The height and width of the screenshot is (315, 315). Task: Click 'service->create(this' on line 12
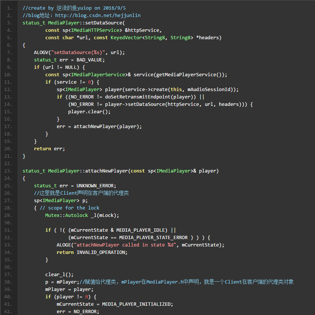point(153,90)
